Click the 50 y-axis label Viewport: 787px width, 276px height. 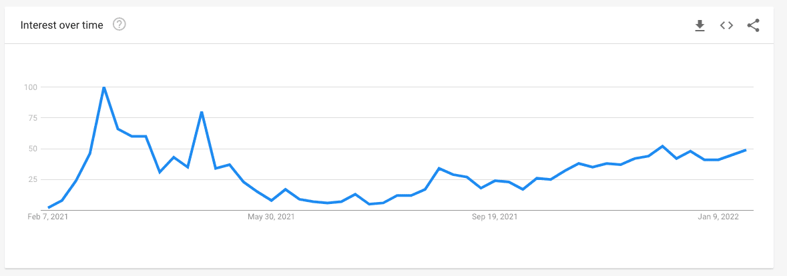click(x=33, y=149)
